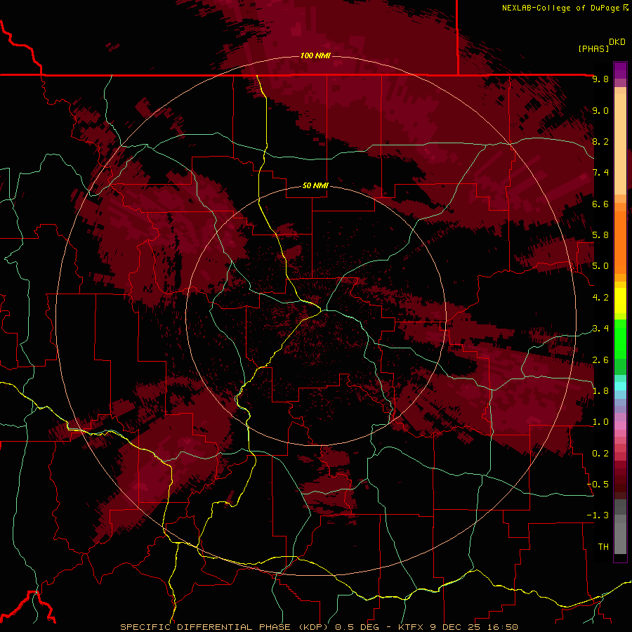Click the -0.5 value on color scale
Image resolution: width=632 pixels, height=632 pixels.
[x=598, y=485]
